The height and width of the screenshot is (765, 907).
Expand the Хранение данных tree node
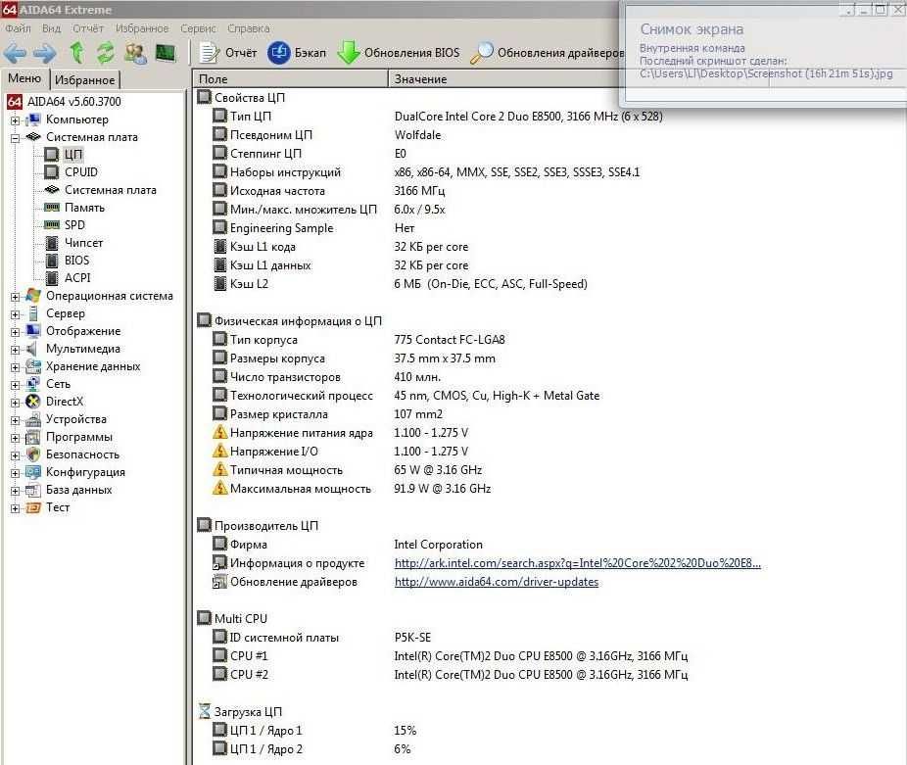(x=15, y=367)
